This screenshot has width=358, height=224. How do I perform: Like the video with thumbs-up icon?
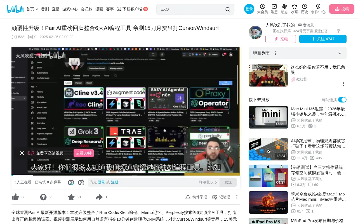point(16,197)
